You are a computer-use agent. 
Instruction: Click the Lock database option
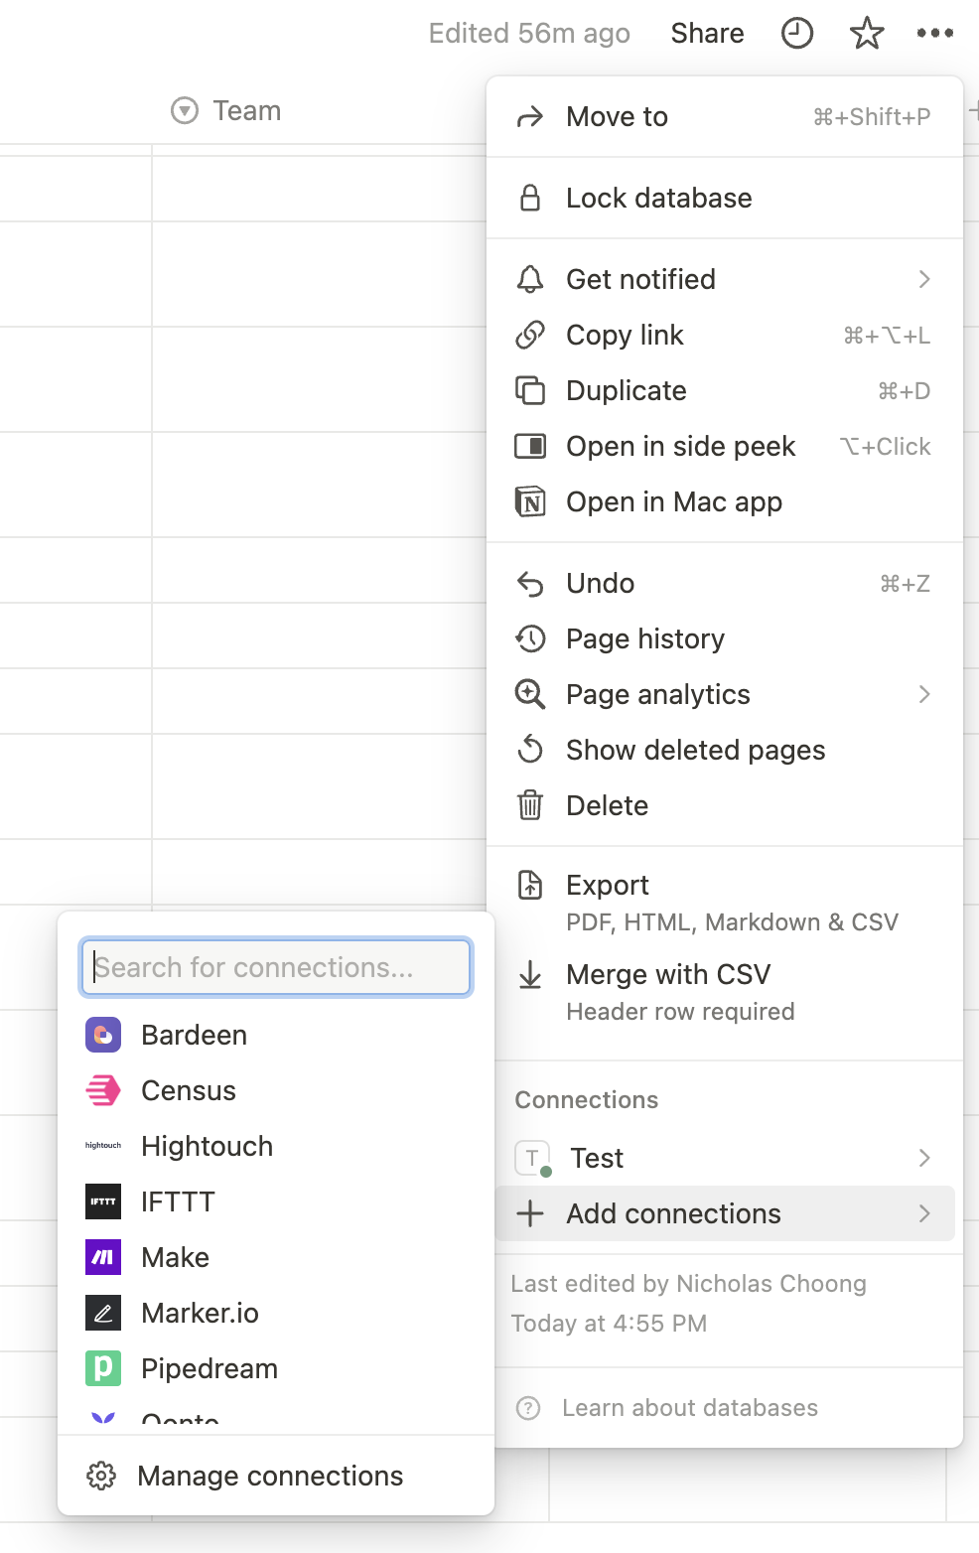click(725, 199)
